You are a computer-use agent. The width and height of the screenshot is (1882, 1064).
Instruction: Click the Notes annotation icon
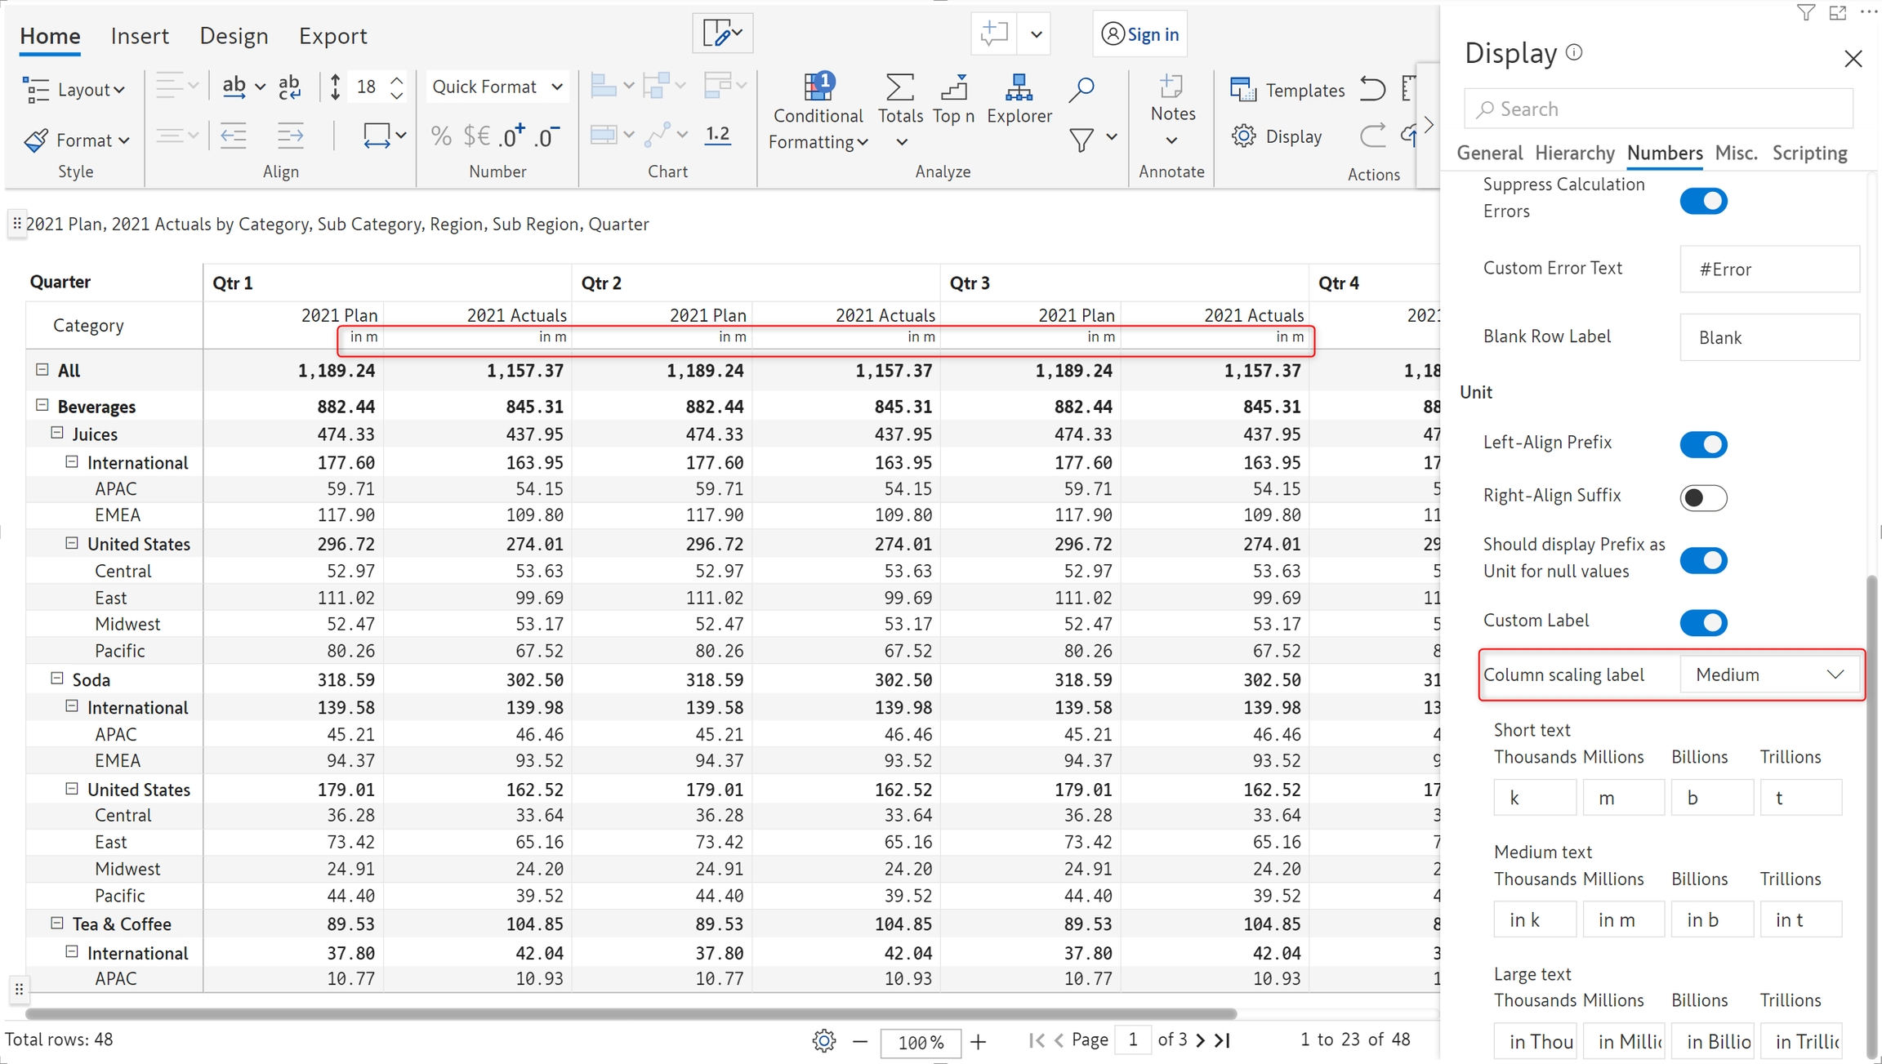click(x=1172, y=87)
